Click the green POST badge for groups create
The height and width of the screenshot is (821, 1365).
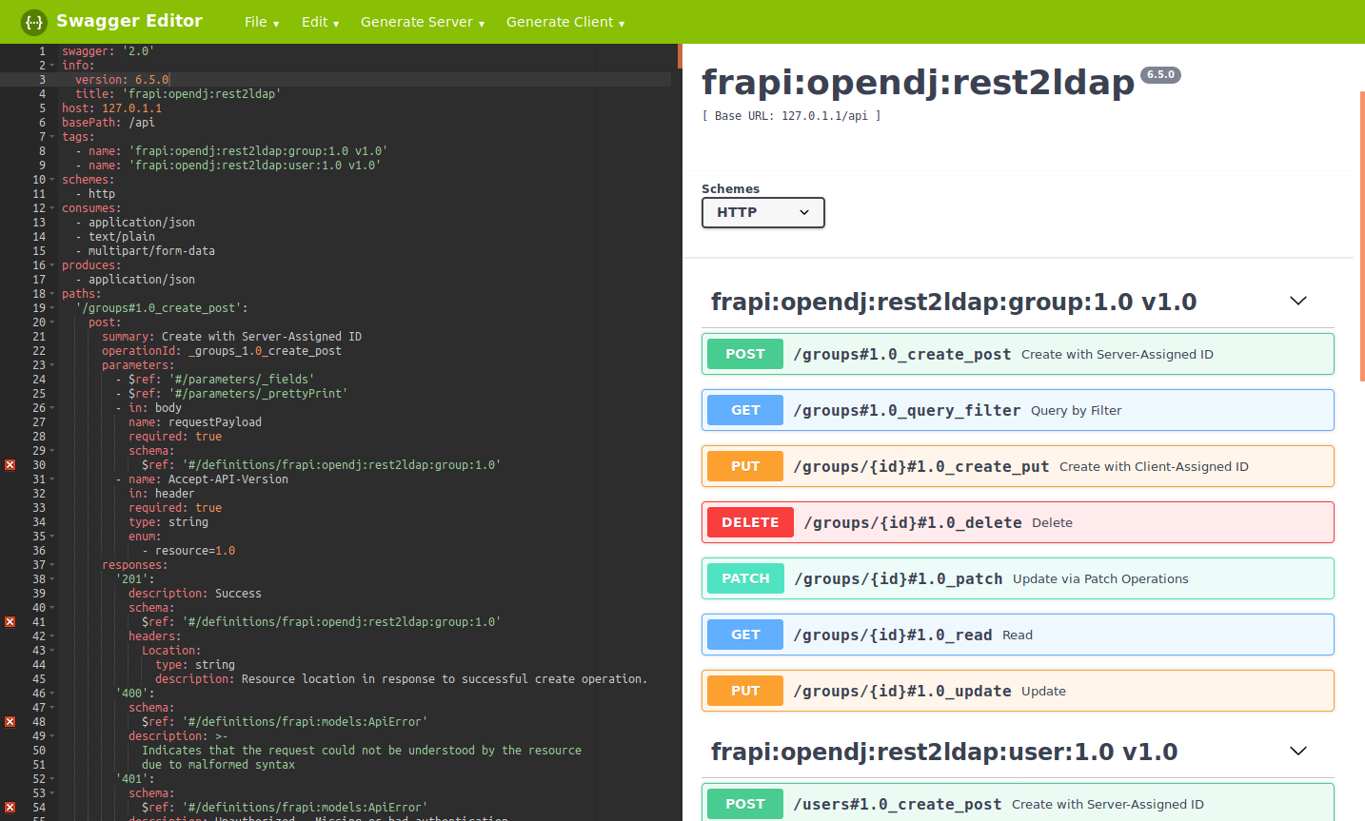tap(744, 353)
